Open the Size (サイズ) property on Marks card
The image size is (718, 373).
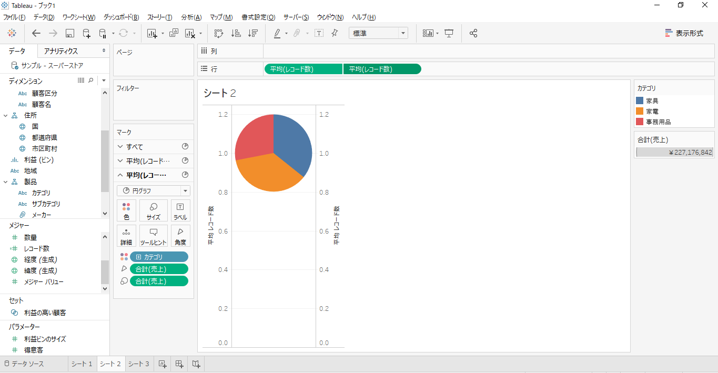(153, 210)
